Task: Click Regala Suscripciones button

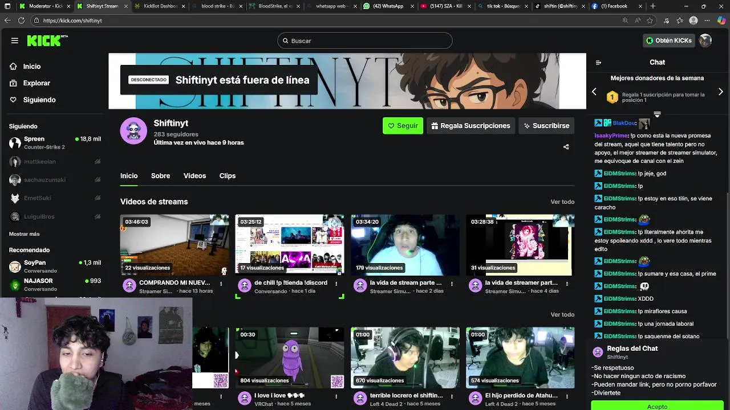Action: 471,126
